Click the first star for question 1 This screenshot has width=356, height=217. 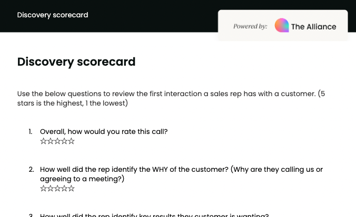[x=44, y=141]
